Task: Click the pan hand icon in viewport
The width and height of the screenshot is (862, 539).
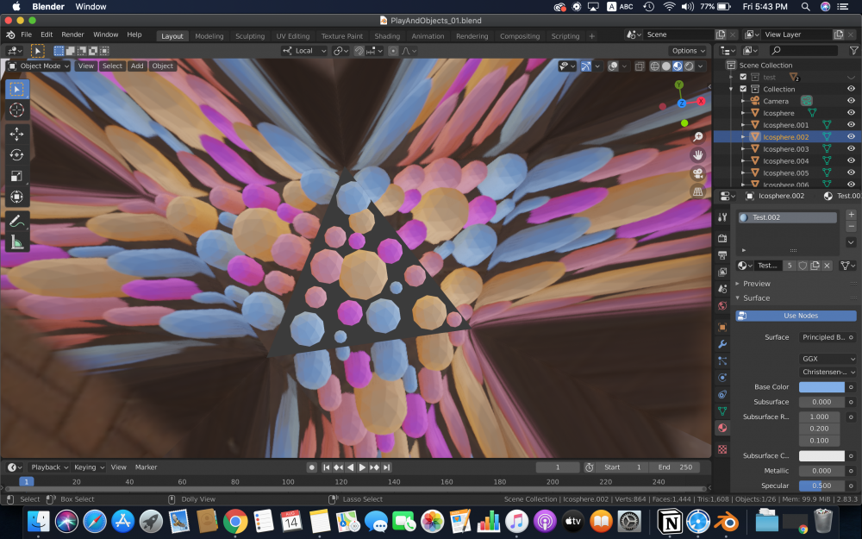Action: pos(697,155)
